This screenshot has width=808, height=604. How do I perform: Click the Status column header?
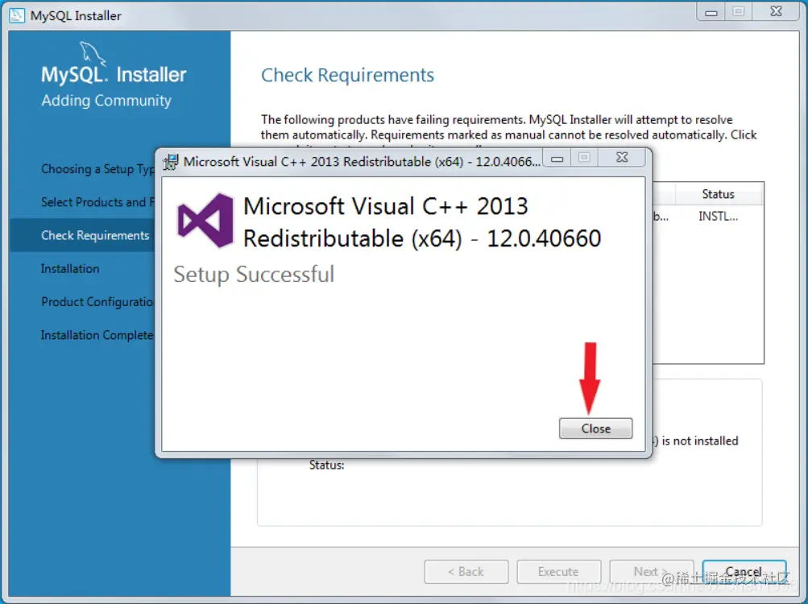(x=719, y=194)
